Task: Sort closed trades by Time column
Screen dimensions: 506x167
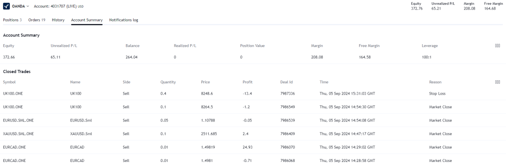Action: pyautogui.click(x=324, y=82)
